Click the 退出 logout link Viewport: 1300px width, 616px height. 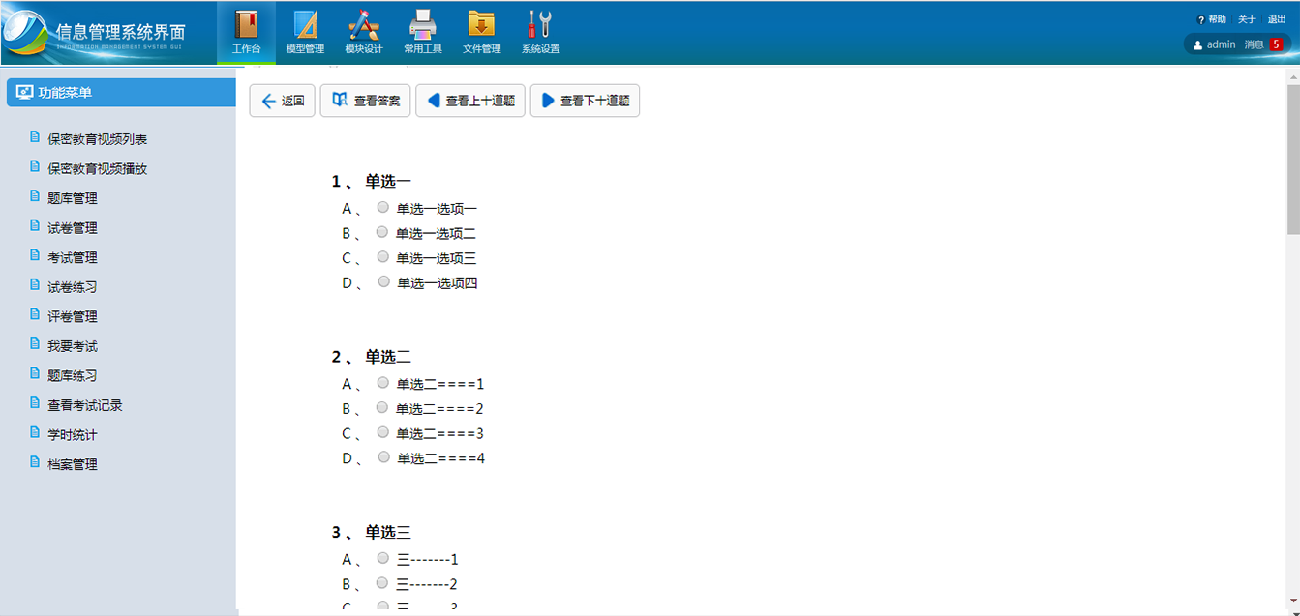1277,19
